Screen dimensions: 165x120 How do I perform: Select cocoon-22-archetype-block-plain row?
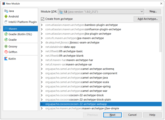pyautogui.click(x=101, y=99)
